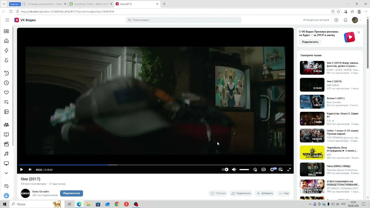Click the Группа 1 tab group label
Image resolution: width=370 pixels, height=208 pixels.
pyautogui.click(x=15, y=4)
